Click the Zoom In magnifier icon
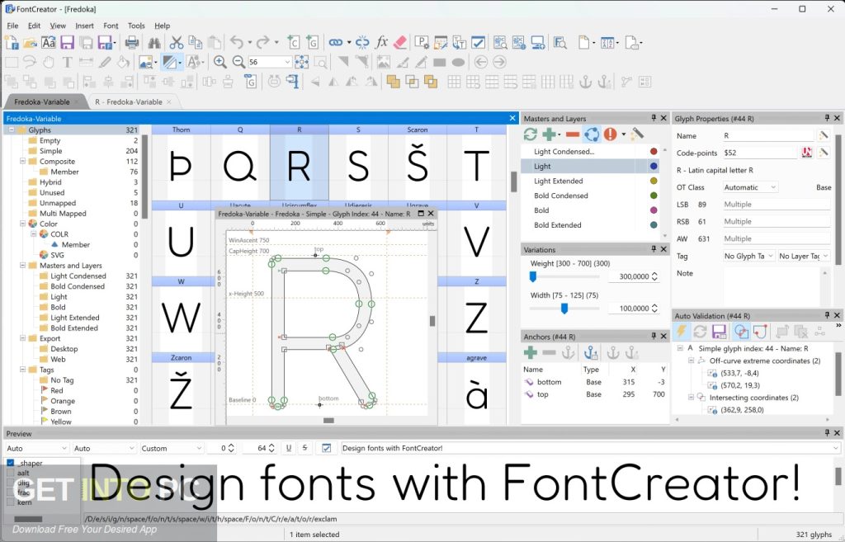 coord(220,62)
